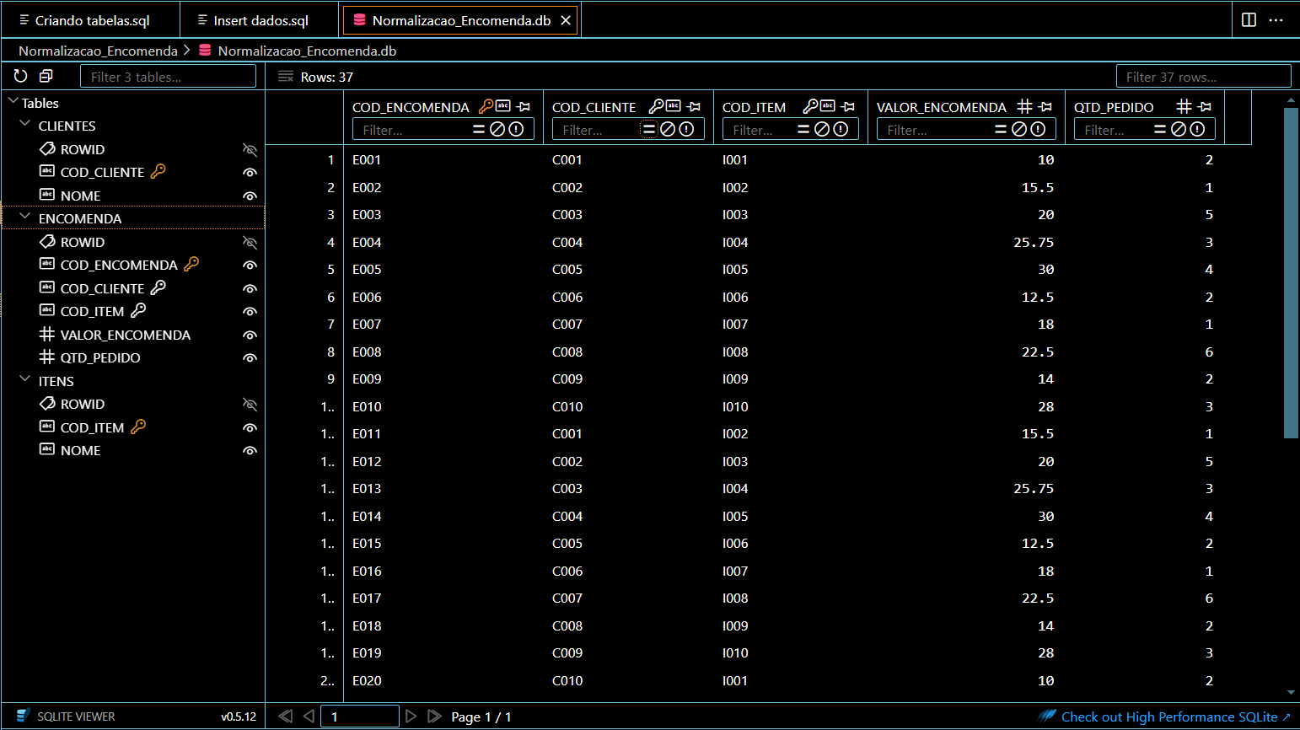The width and height of the screenshot is (1300, 730).
Task: Collapse the CLIENTES table node
Action: pos(24,125)
